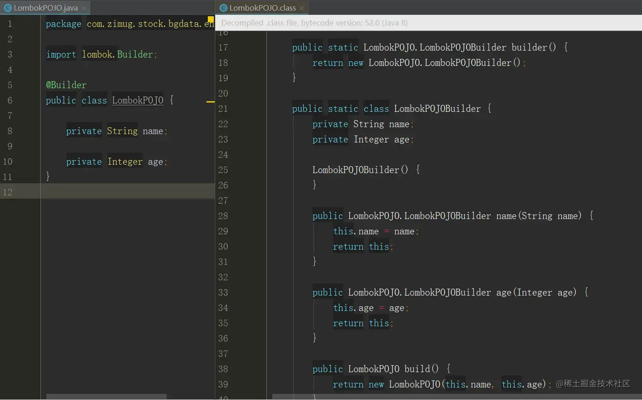Click the age(Integer age) method name
642x400 pixels.
click(x=504, y=292)
